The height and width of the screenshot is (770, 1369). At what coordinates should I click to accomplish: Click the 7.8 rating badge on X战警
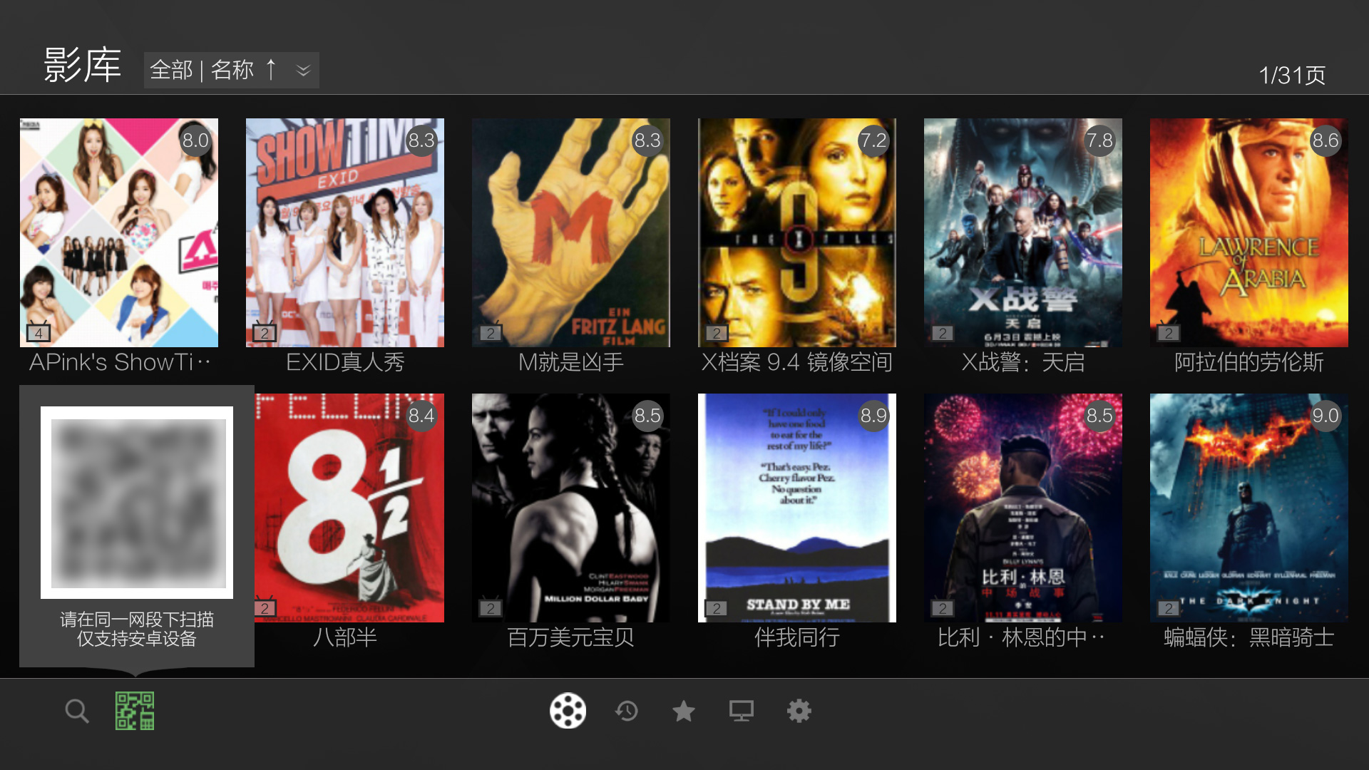click(1099, 140)
